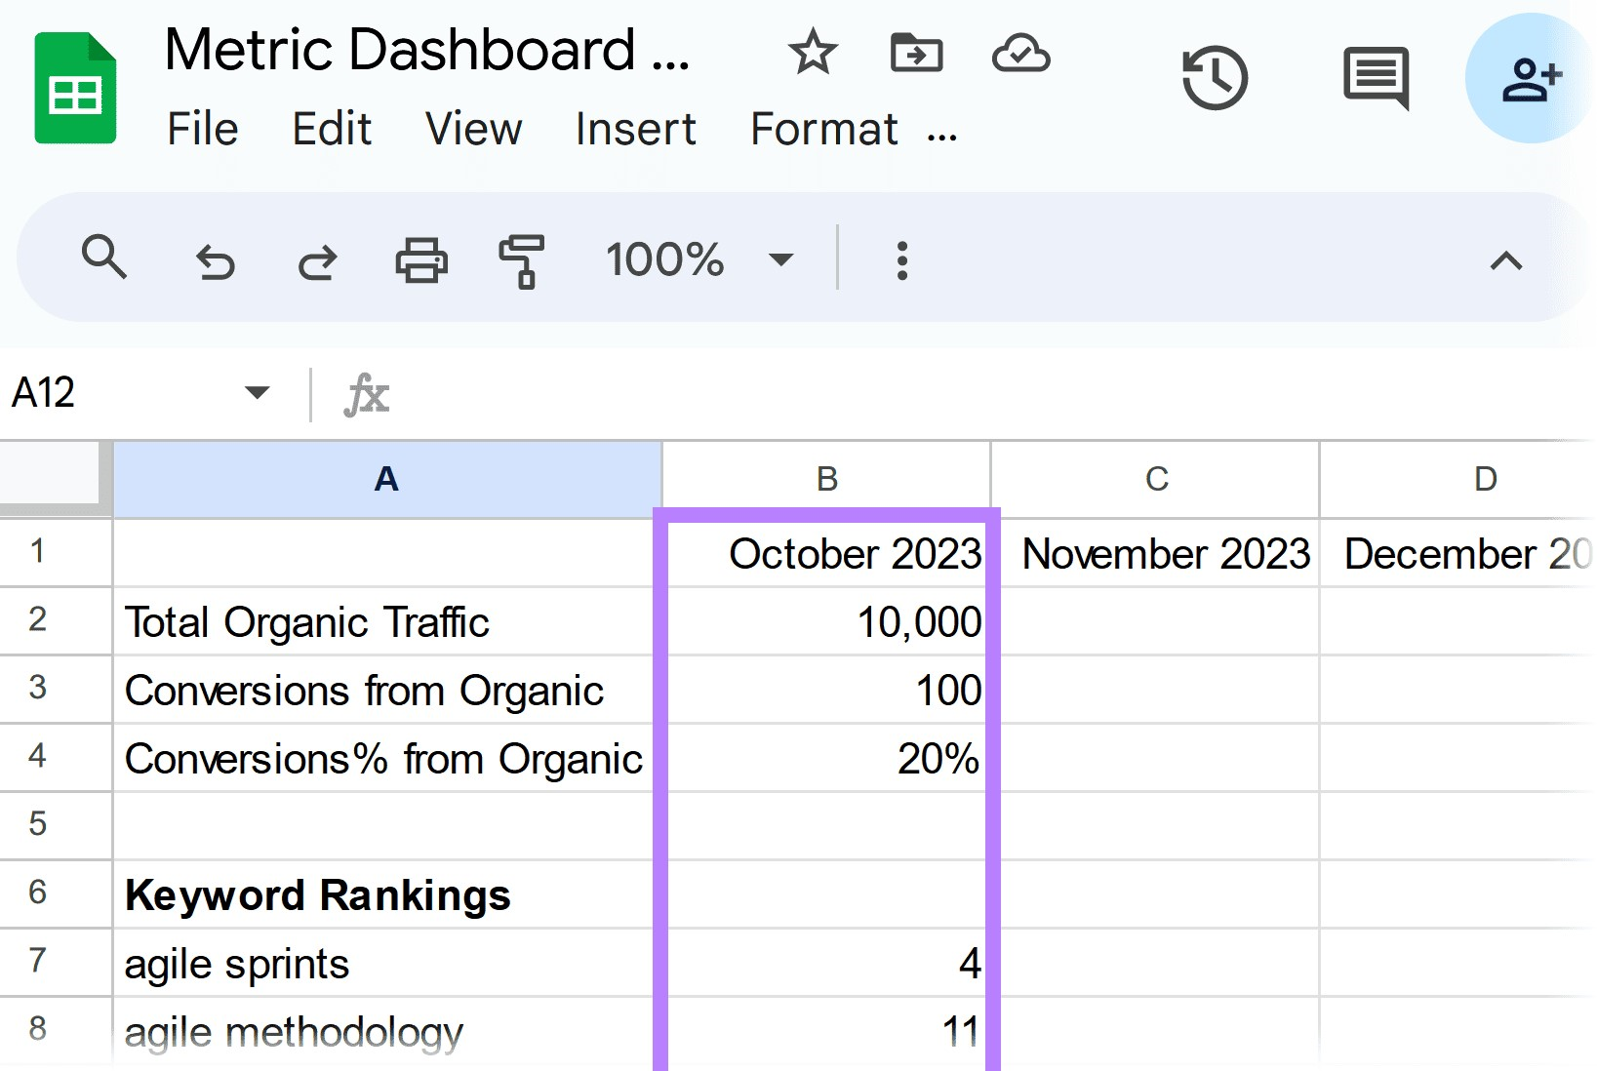The height and width of the screenshot is (1071, 1597).
Task: Print the spreadsheet
Action: (421, 260)
